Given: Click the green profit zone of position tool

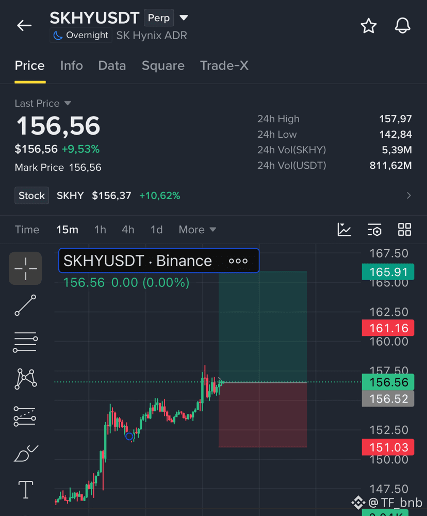Looking at the screenshot, I should [x=262, y=327].
